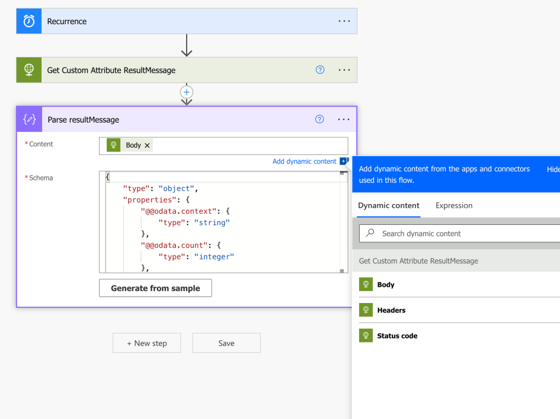Viewport: 560px width, 419px height.
Task: Click the Add dynamic content link
Action: click(x=304, y=161)
